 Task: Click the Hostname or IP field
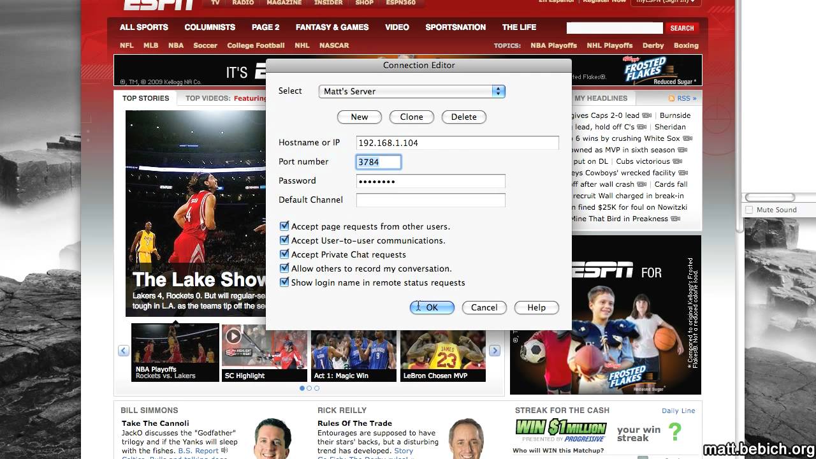coord(457,143)
